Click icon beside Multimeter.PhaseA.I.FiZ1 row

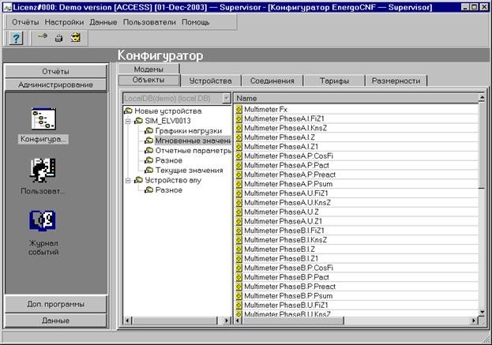[238, 118]
